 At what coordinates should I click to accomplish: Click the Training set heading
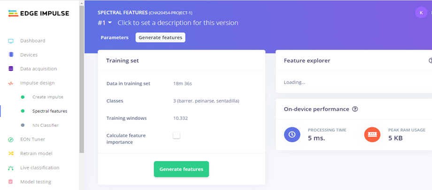click(x=123, y=61)
